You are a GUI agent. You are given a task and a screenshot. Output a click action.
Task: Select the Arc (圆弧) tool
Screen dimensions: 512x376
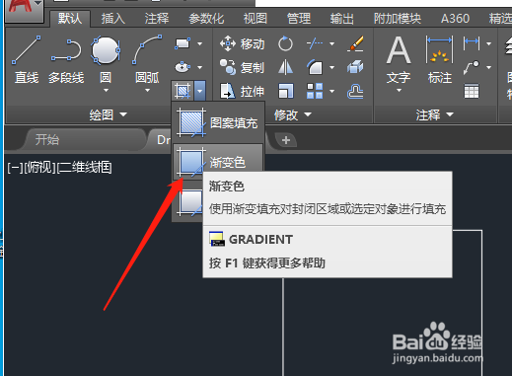(147, 60)
